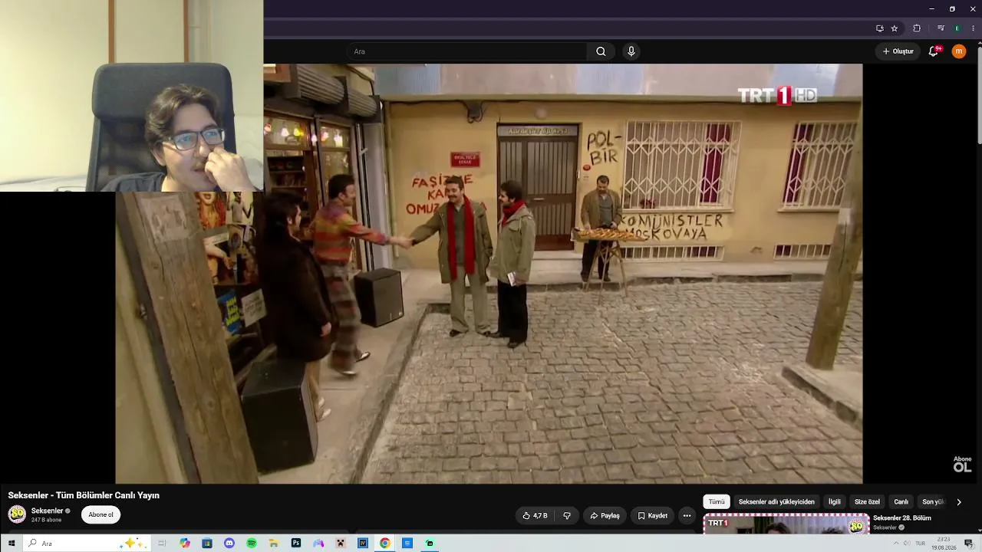This screenshot has height=552, width=982.
Task: Select the Son yüklenenler chip
Action: (933, 502)
